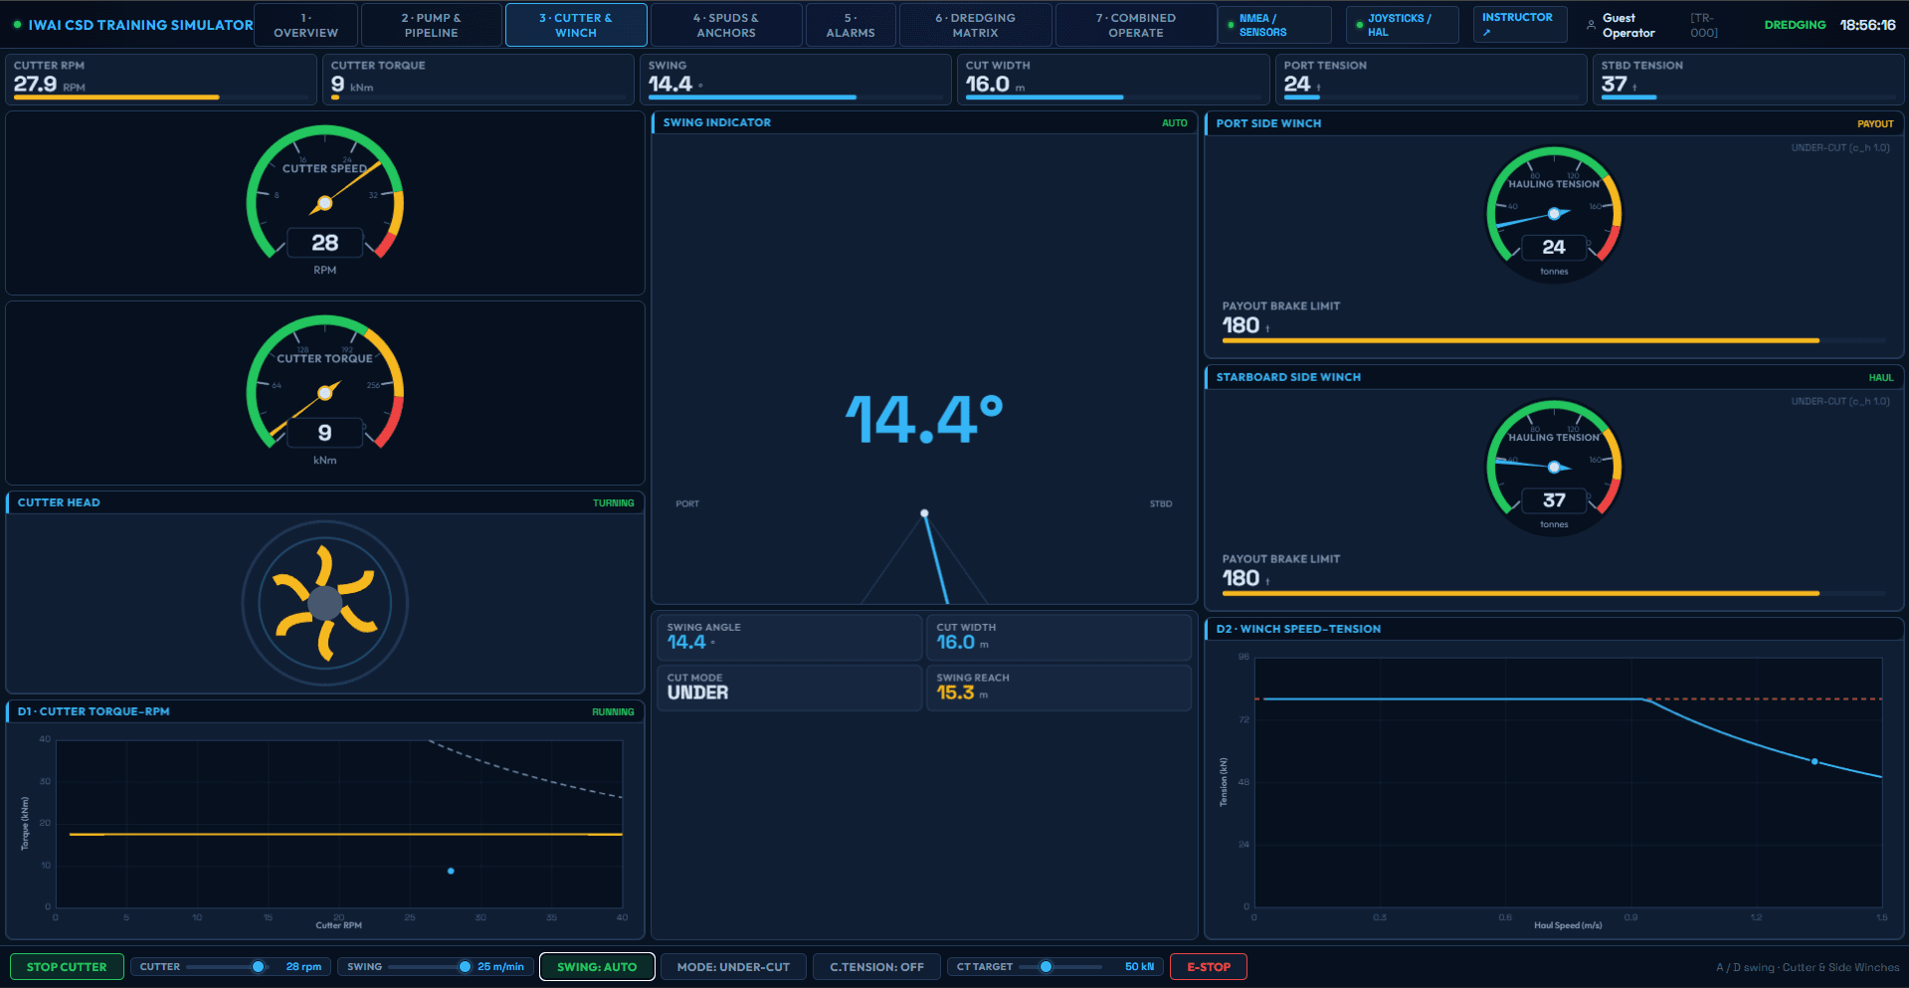Click the Cutter Speed gauge dial
Screen dimensions: 1909x988
click(325, 203)
